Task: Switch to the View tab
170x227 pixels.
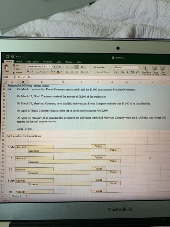Action: pyautogui.click(x=79, y=62)
